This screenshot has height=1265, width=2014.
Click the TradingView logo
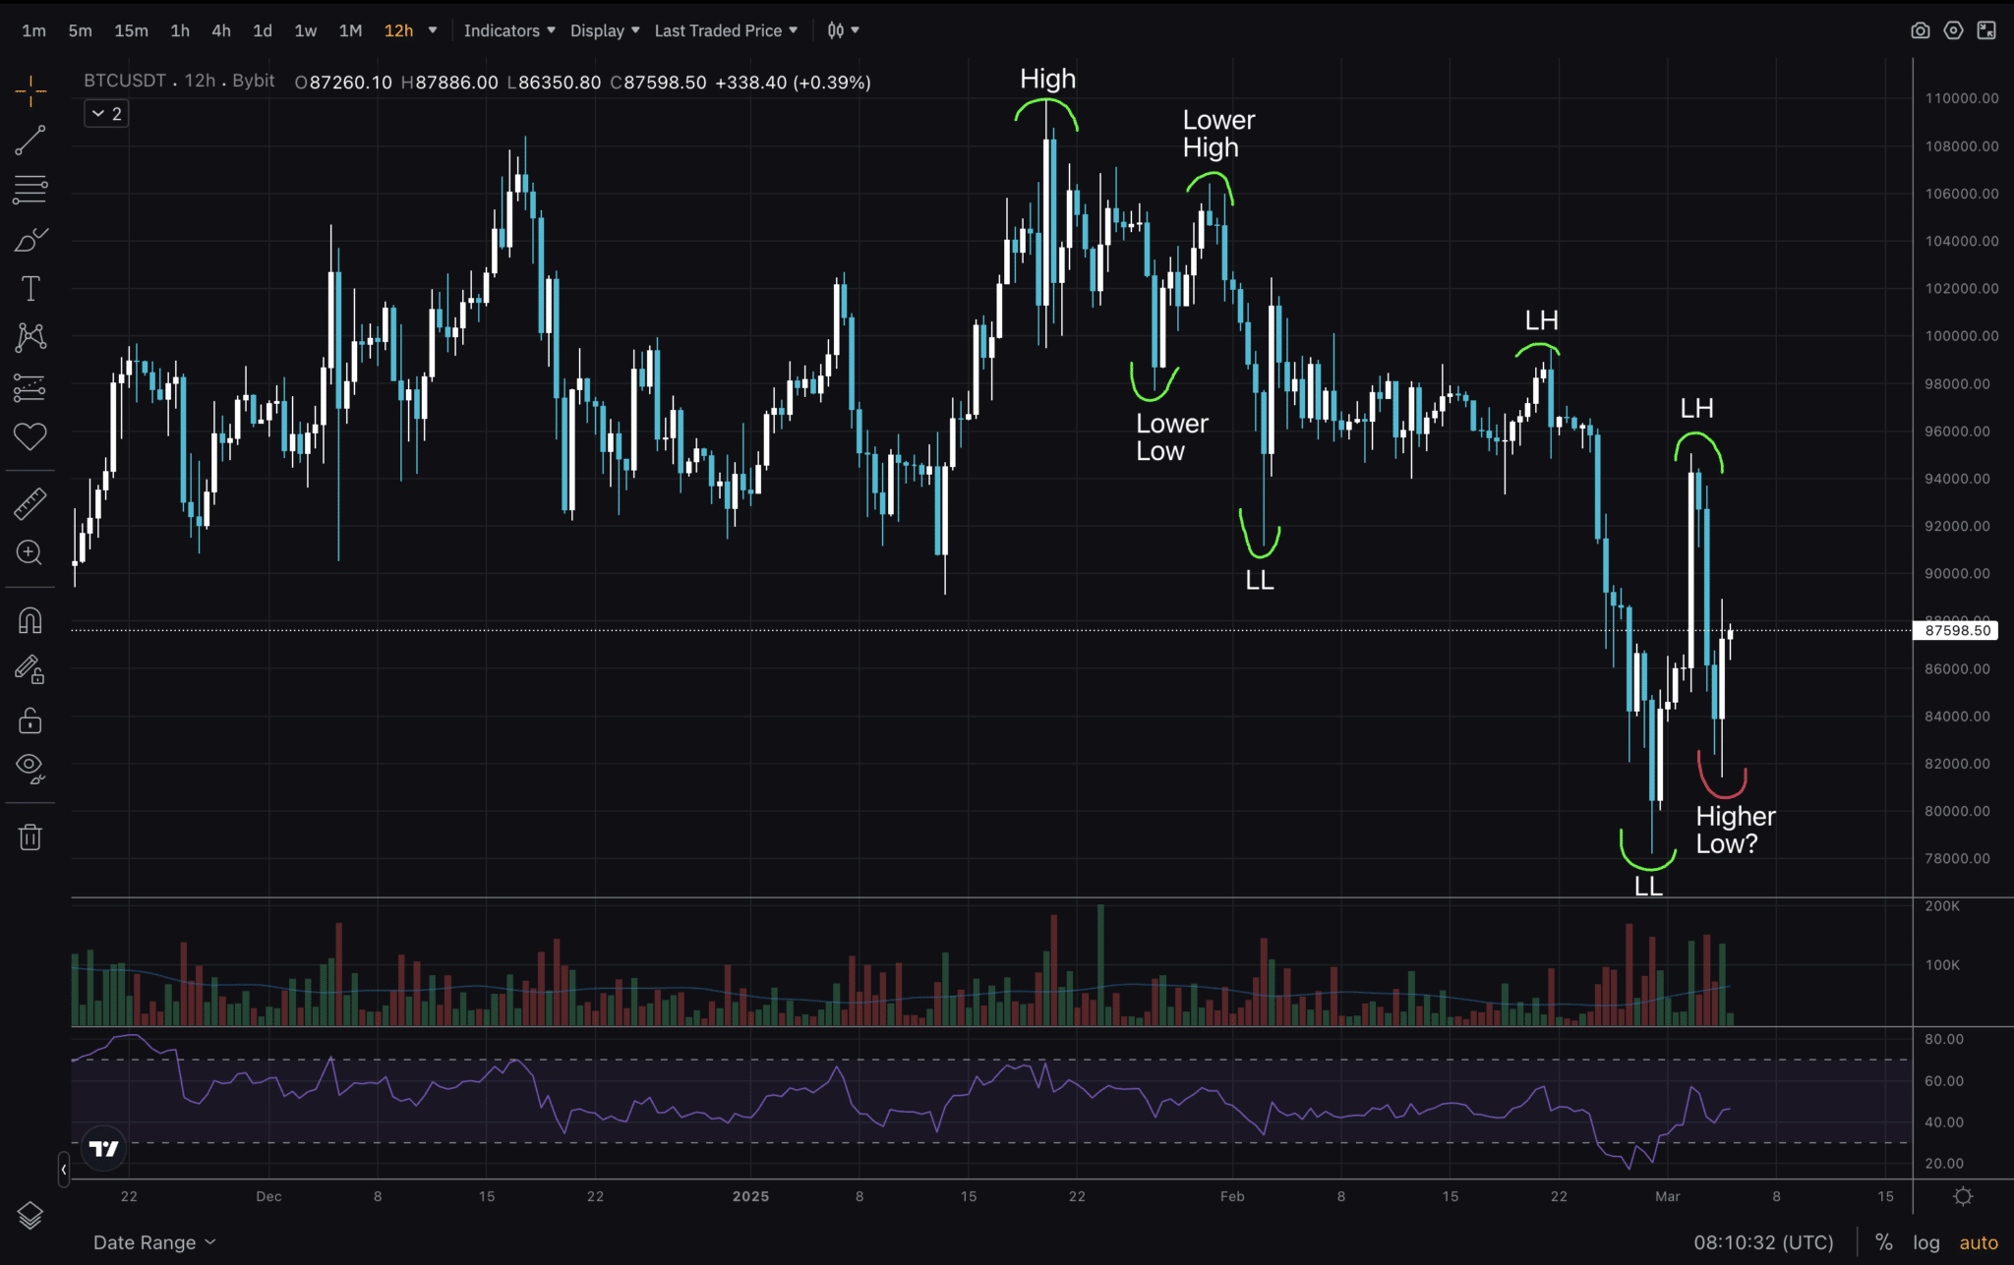click(104, 1148)
